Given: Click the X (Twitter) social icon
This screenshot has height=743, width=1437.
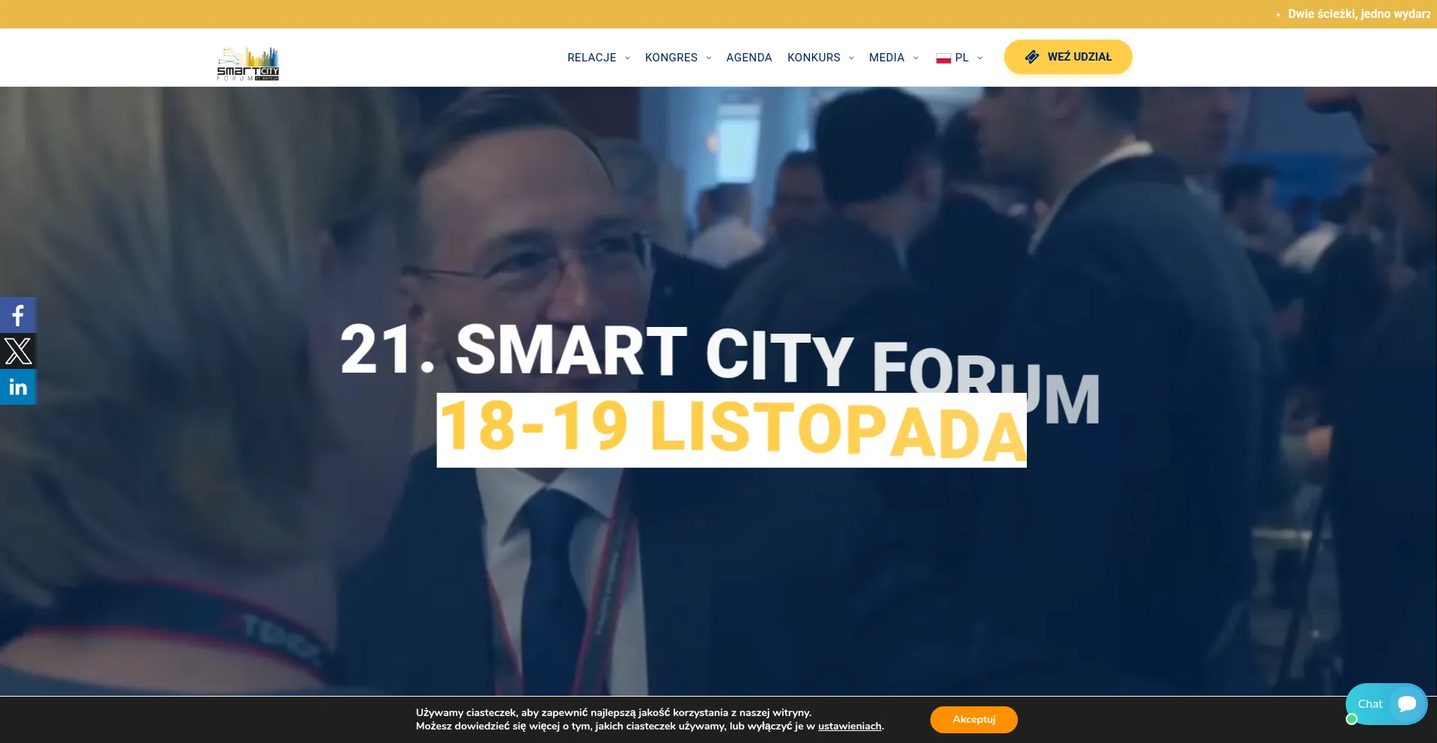Looking at the screenshot, I should click(18, 351).
